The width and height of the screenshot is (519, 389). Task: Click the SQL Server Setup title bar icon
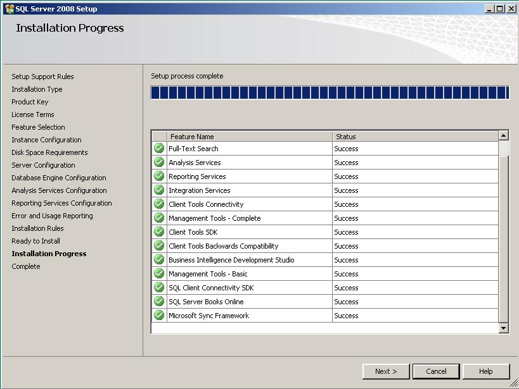[x=10, y=9]
